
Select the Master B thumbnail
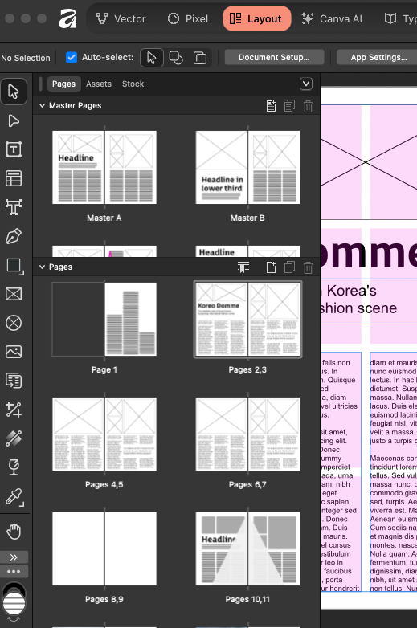247,167
